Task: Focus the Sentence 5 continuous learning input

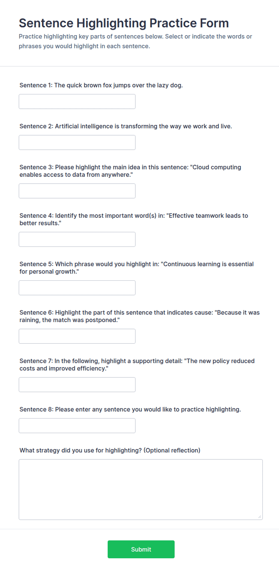Action: point(77,288)
